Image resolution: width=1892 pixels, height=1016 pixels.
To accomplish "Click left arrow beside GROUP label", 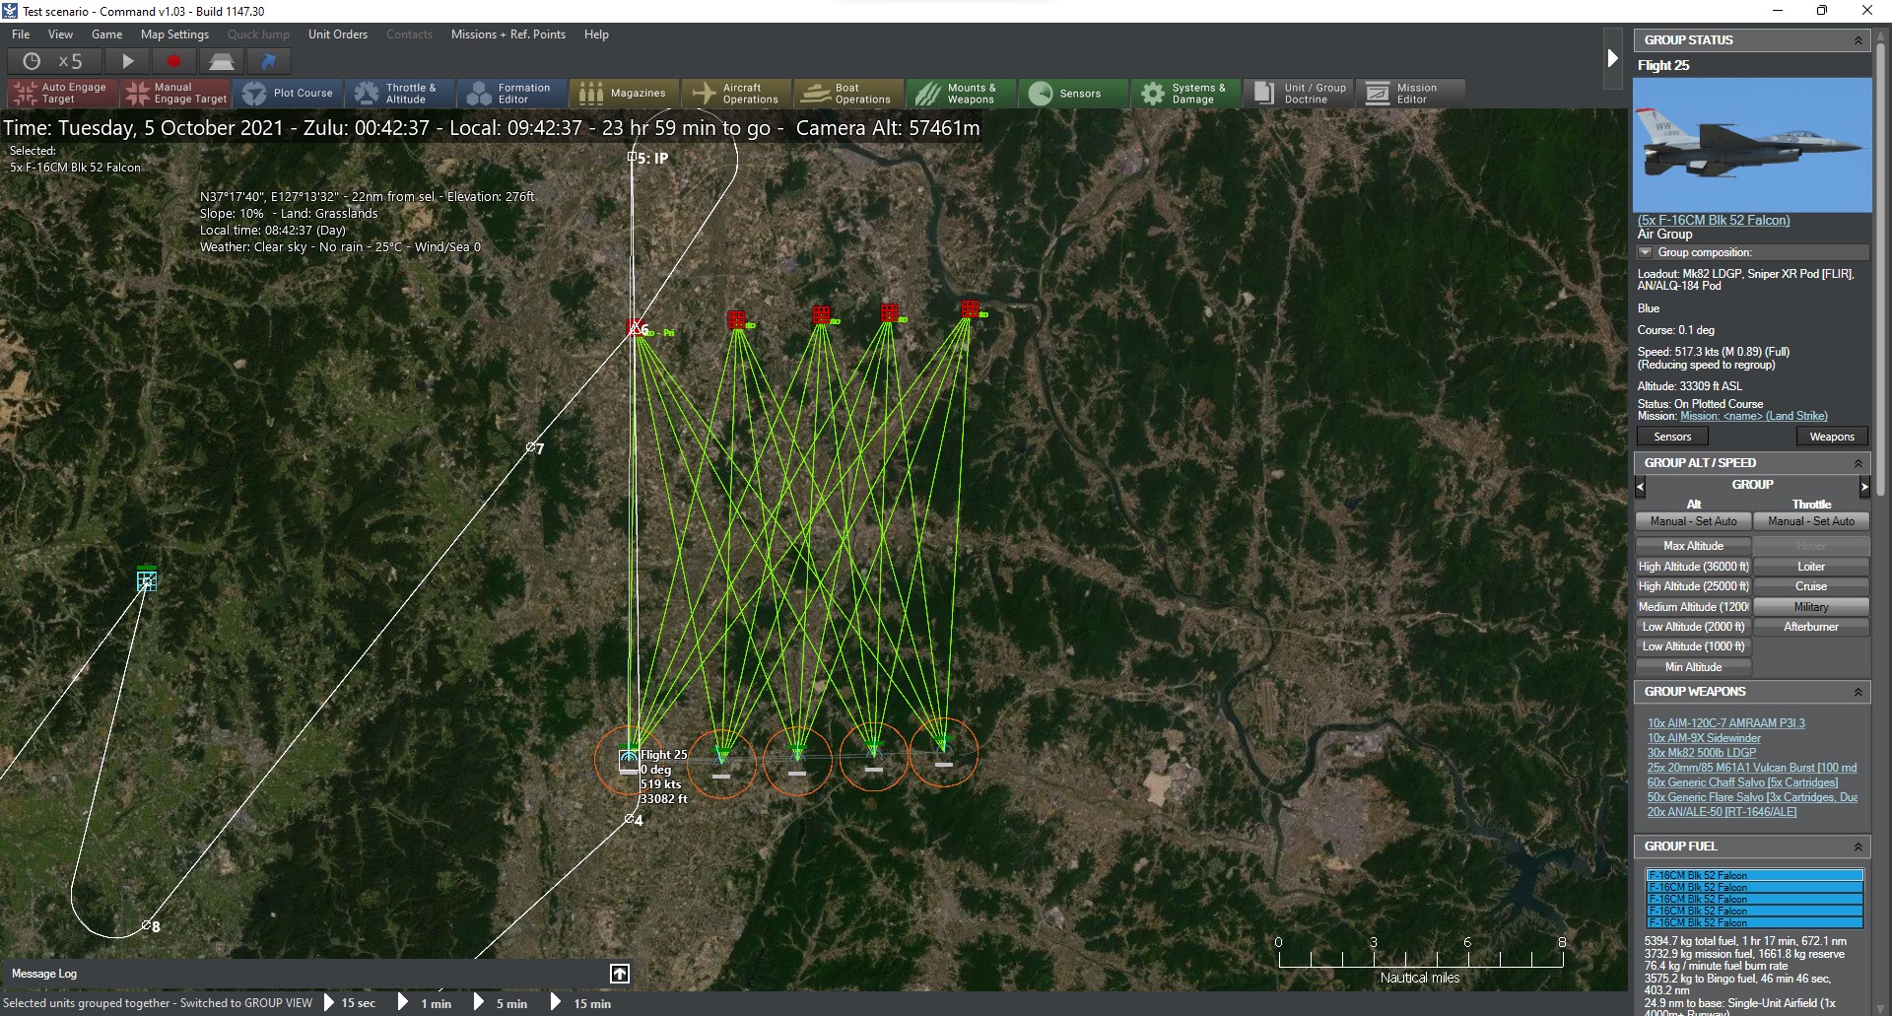I will point(1641,486).
